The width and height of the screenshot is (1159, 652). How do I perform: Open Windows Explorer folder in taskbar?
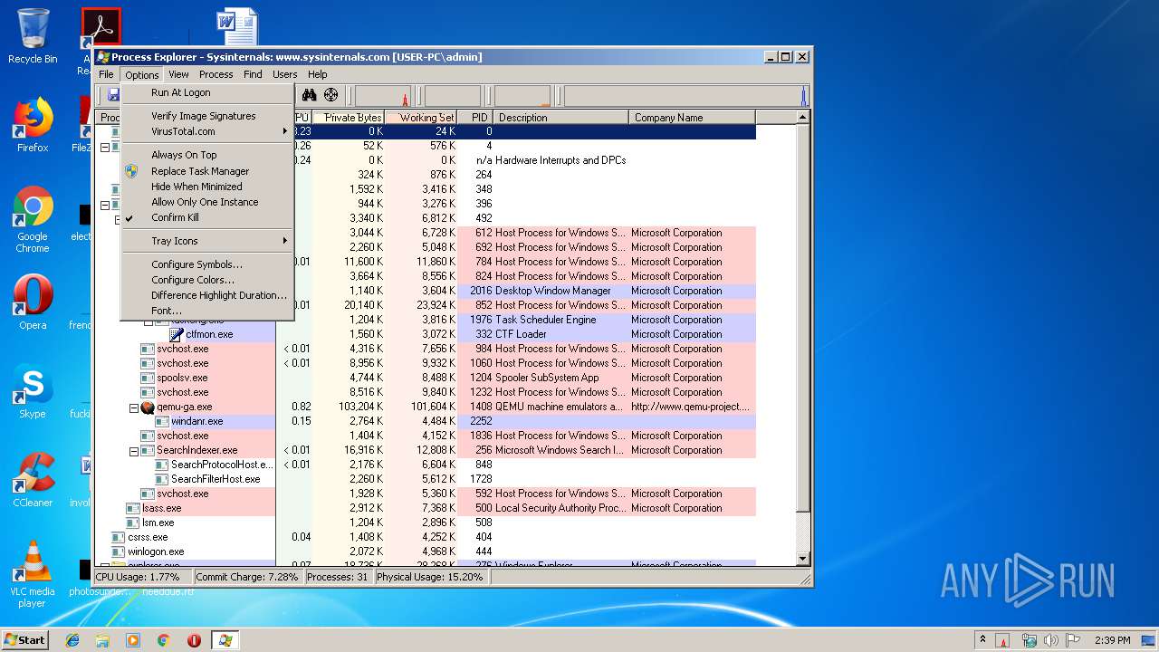(102, 640)
